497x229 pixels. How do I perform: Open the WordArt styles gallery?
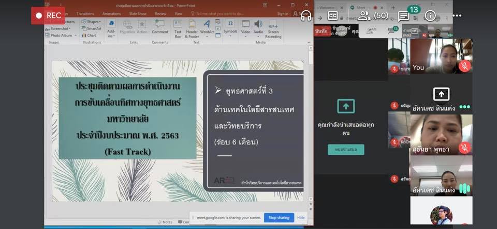click(207, 28)
